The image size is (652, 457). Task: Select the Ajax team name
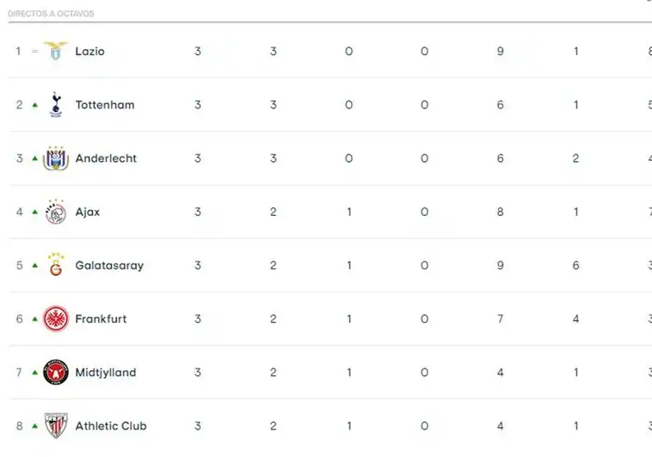pyautogui.click(x=88, y=212)
